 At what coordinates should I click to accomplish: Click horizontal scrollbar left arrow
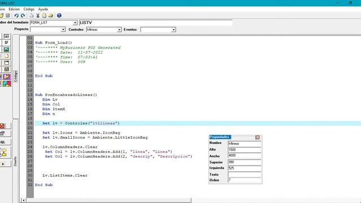pos(23,200)
